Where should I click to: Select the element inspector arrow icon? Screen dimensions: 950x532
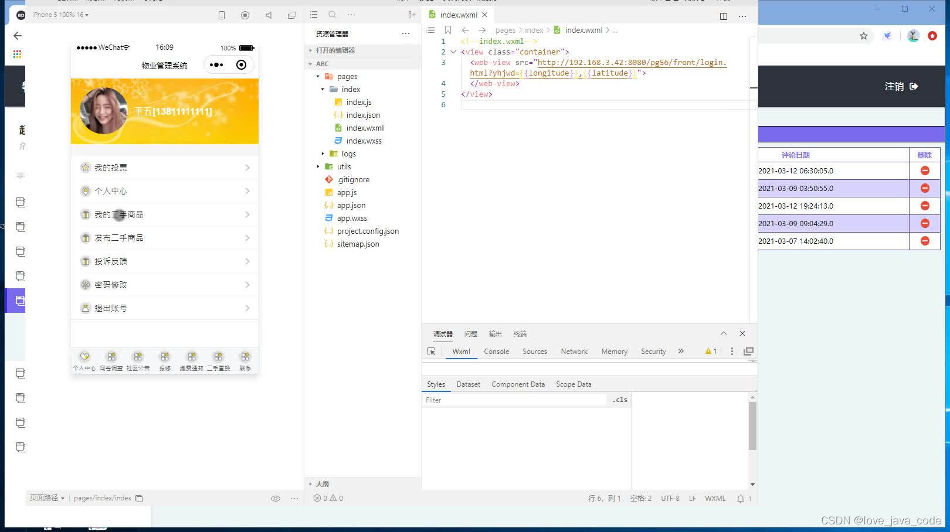click(432, 352)
